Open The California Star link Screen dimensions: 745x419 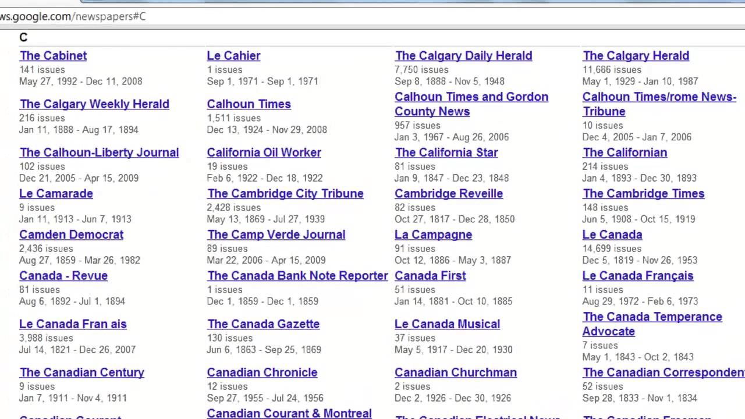tap(446, 152)
